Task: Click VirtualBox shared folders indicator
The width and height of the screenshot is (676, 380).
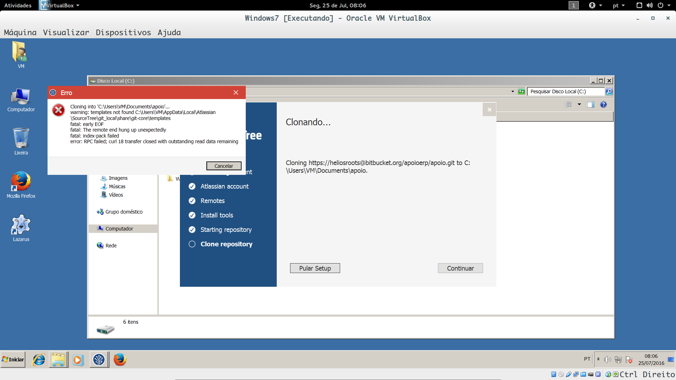Action: 583,374
